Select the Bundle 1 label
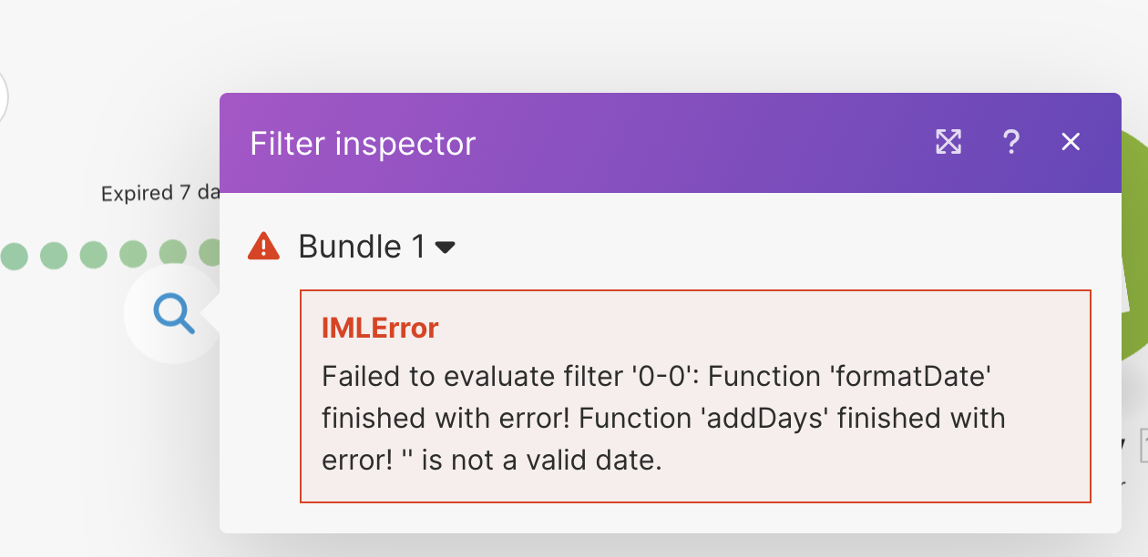The width and height of the screenshot is (1148, 557). [x=362, y=247]
